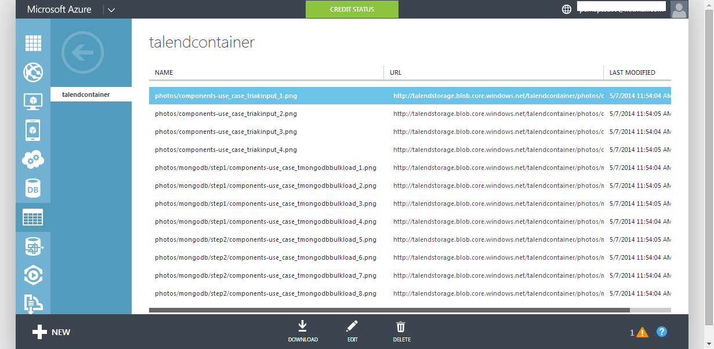The width and height of the screenshot is (714, 349).
Task: Click the user email in header
Action: point(622,9)
